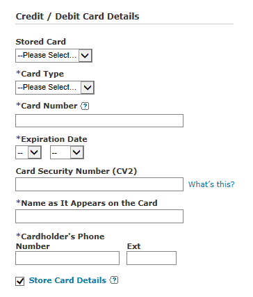Viewport: 253px width, 297px height.
Task: Click the Store Card Details link text
Action: pos(67,280)
